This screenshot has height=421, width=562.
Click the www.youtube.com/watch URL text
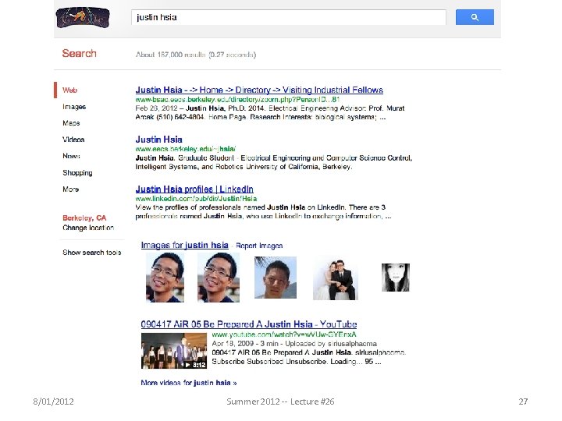click(284, 334)
